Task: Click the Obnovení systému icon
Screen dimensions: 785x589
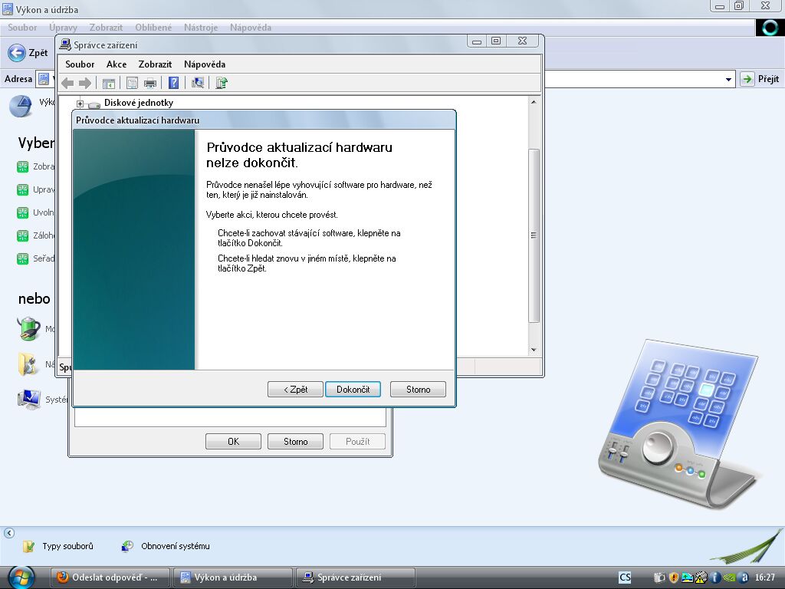Action: click(x=128, y=546)
